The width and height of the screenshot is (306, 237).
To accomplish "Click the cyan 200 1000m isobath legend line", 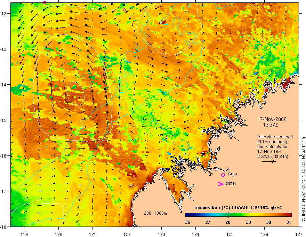I will click(x=151, y=217).
